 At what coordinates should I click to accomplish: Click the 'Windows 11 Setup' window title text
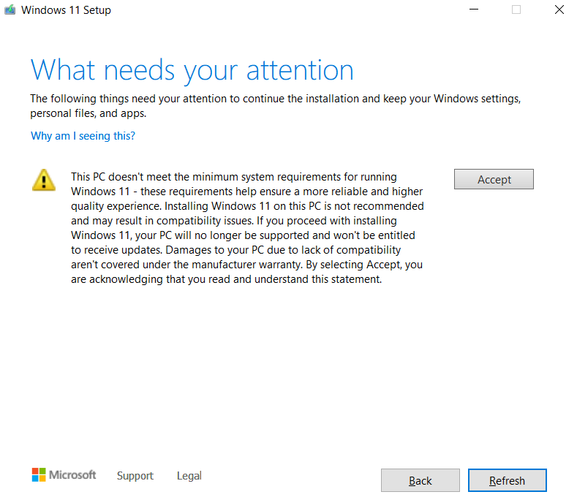pos(66,10)
